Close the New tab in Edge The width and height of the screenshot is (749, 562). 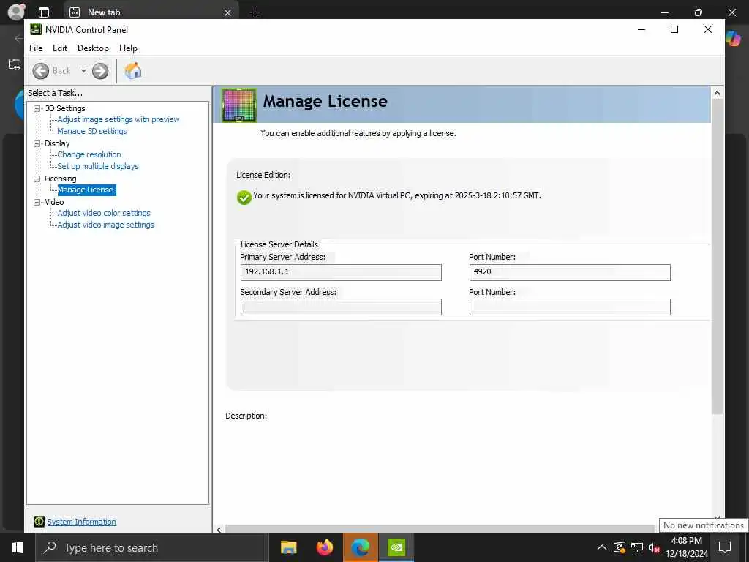pos(228,12)
